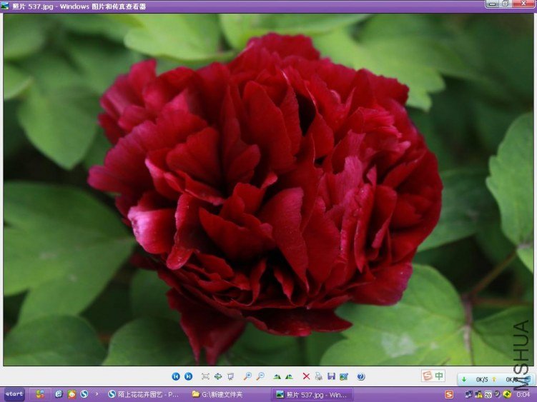Open the viewer Help button

(361, 376)
